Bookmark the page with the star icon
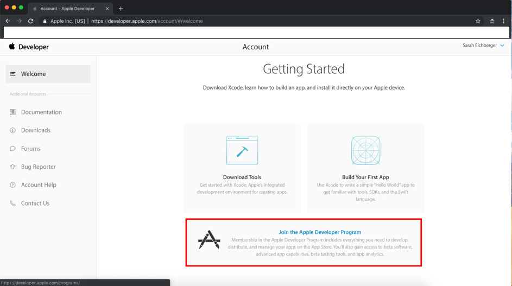This screenshot has width=512, height=286. 478,21
